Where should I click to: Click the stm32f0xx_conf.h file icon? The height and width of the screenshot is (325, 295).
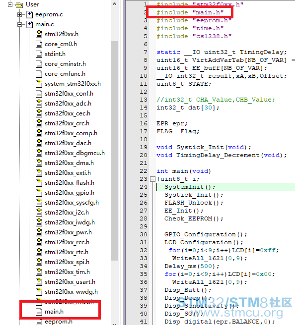click(x=39, y=94)
